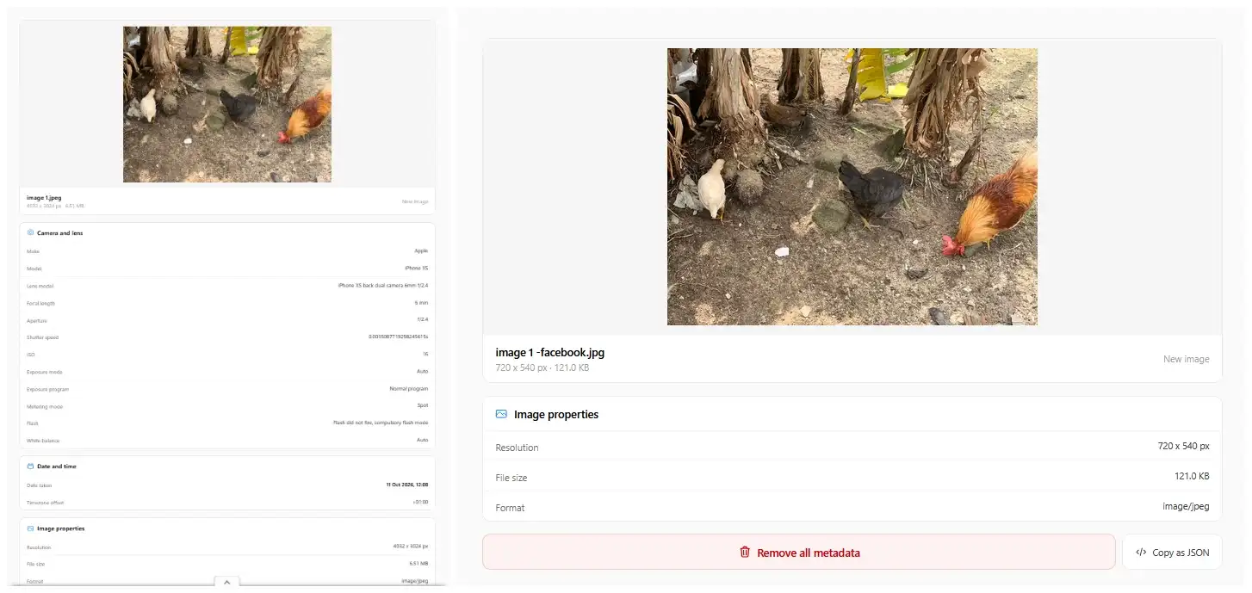Click the calendar icon beside Date and time
This screenshot has width=1252, height=593.
click(30, 466)
